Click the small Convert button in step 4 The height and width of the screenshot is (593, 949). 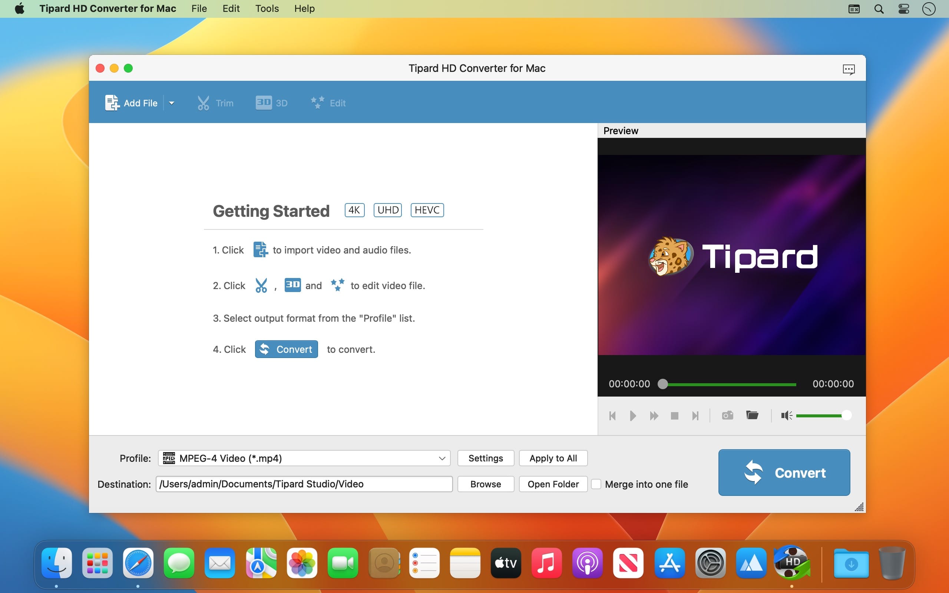pos(286,349)
